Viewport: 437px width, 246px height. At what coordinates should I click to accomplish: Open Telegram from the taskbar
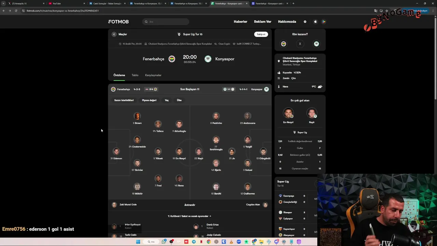[194, 242]
